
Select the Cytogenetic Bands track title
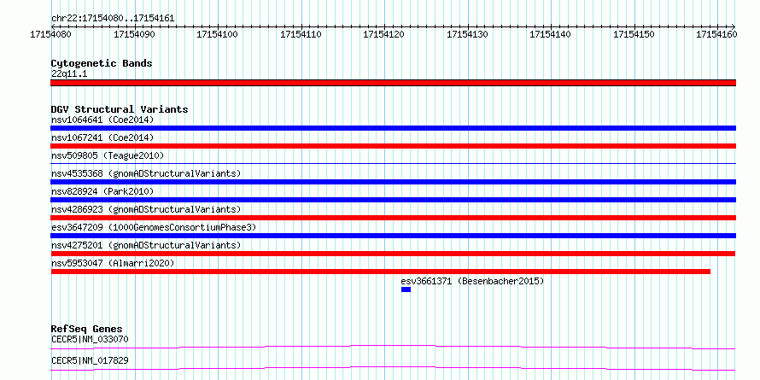(x=102, y=63)
